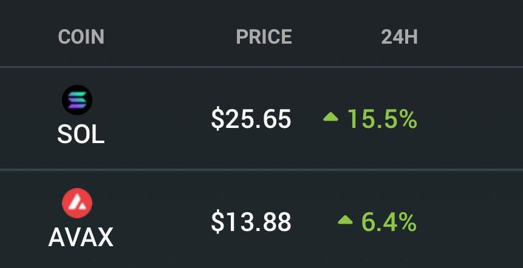Click the dollar sign in AVAX's price
The height and width of the screenshot is (268, 523).
(x=217, y=222)
